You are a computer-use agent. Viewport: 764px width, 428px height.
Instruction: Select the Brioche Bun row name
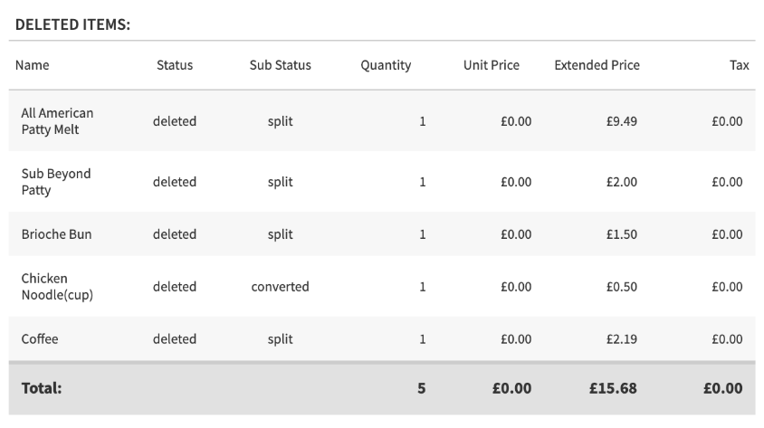tap(56, 234)
